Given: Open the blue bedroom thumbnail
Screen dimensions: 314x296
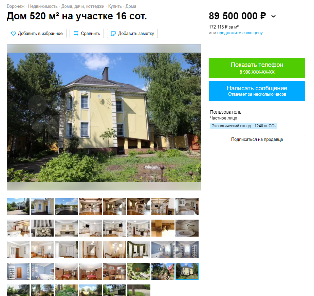Looking at the screenshot, I should [163, 249].
